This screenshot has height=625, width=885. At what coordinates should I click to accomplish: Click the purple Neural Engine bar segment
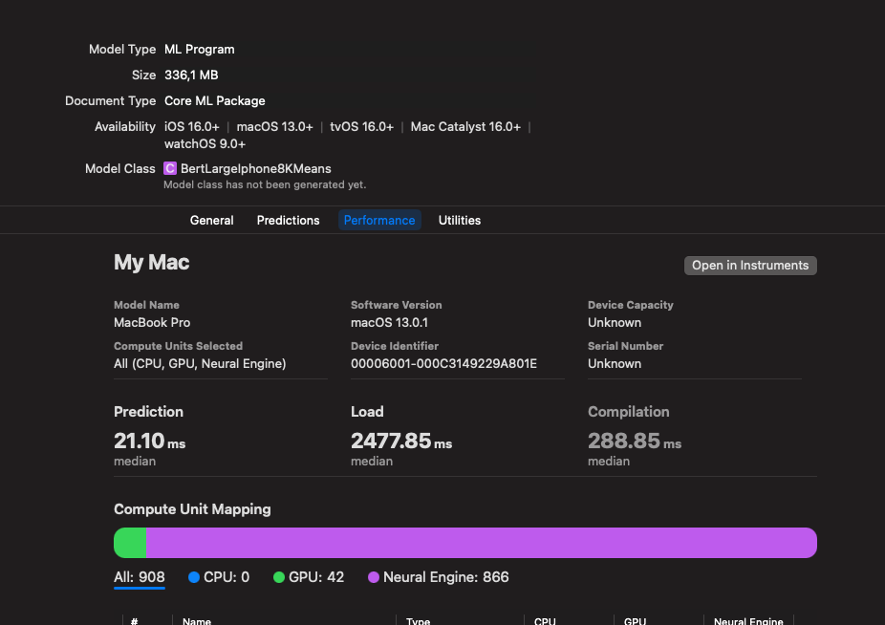click(x=481, y=543)
